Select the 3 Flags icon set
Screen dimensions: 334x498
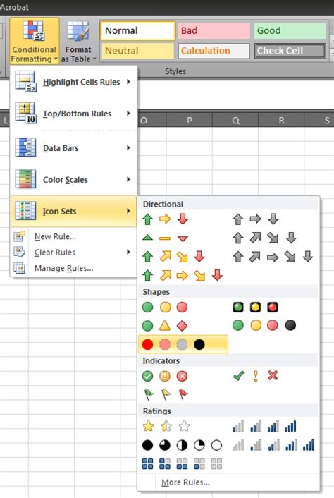165,395
